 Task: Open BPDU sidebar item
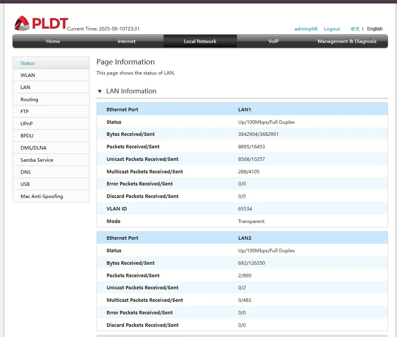(51, 136)
